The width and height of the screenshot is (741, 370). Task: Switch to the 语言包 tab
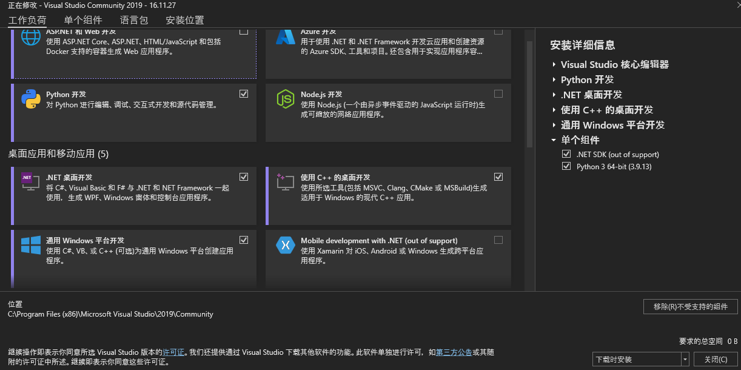point(134,20)
